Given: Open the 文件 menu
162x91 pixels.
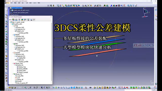Looking at the screenshot, I should click(x=11, y=3).
